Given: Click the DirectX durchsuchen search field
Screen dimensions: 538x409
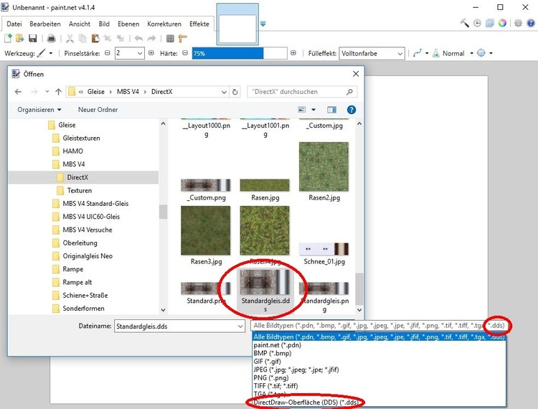Looking at the screenshot, I should pos(302,92).
